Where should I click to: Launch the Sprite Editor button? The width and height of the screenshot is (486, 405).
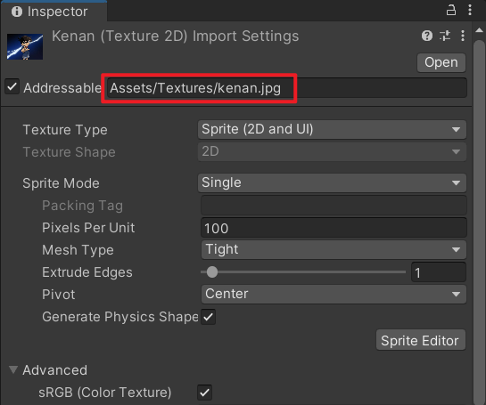click(x=421, y=341)
